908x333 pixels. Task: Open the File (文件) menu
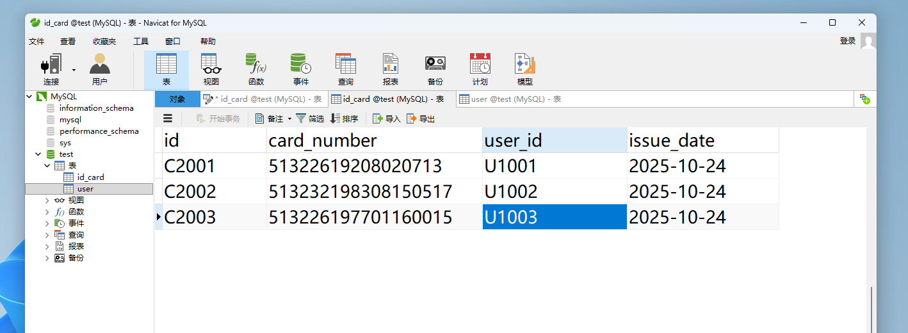(37, 41)
